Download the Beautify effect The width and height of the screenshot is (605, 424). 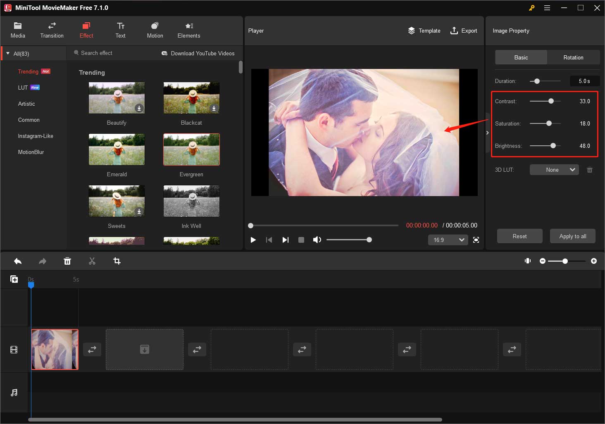(139, 109)
